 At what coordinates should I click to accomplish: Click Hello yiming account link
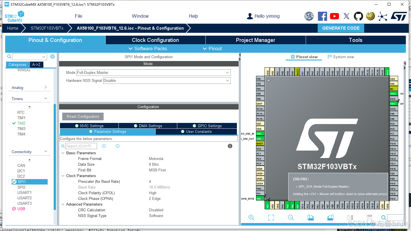pos(267,16)
